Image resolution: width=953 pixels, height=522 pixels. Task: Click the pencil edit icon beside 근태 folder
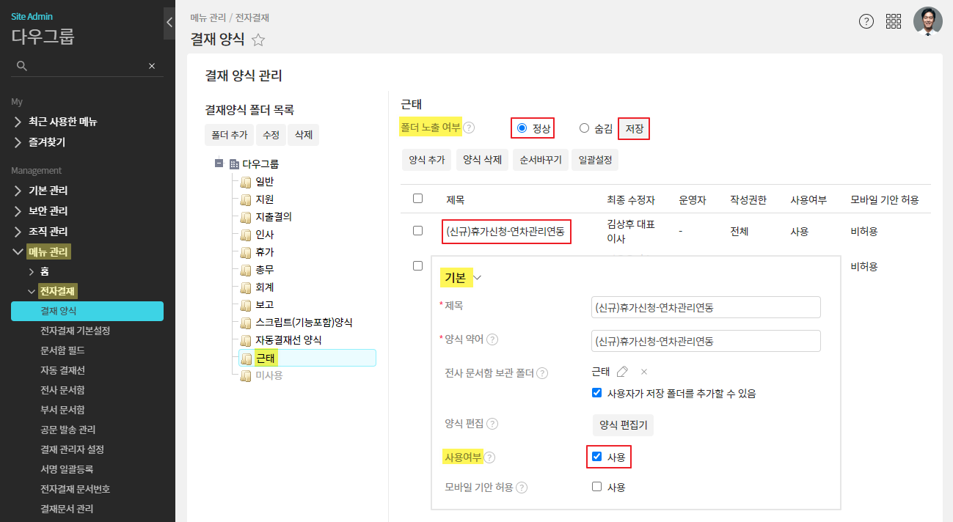(x=622, y=372)
